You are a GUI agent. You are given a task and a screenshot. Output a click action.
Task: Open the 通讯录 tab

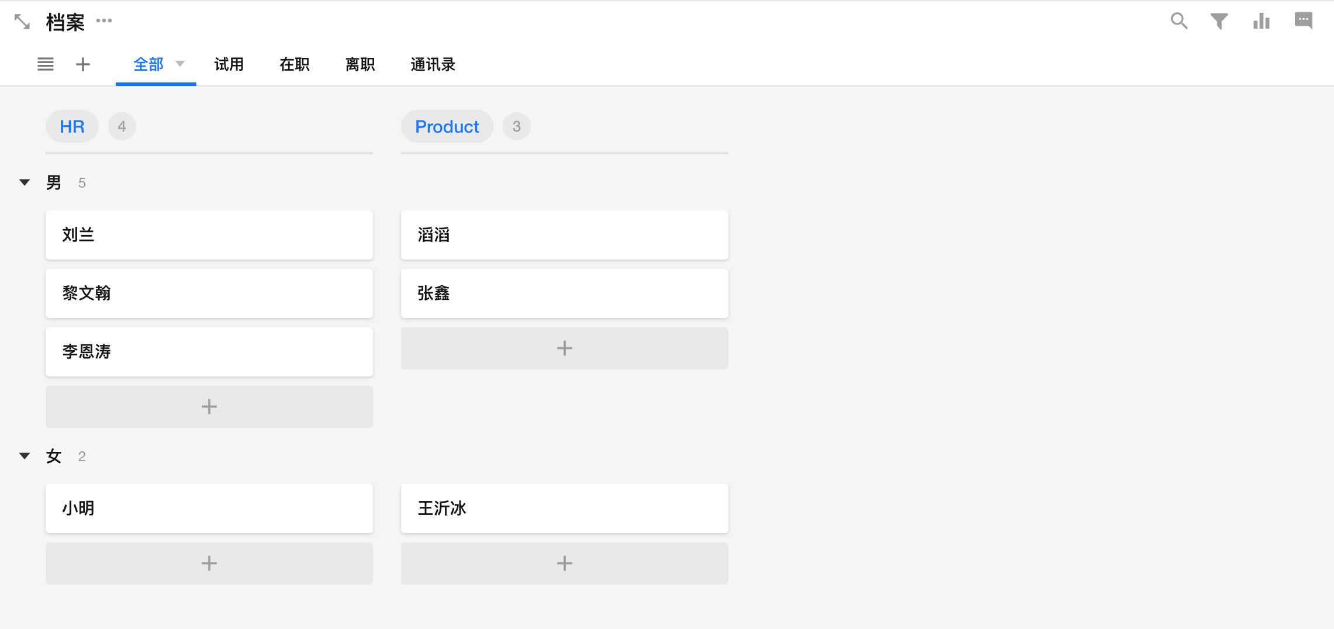click(x=433, y=64)
